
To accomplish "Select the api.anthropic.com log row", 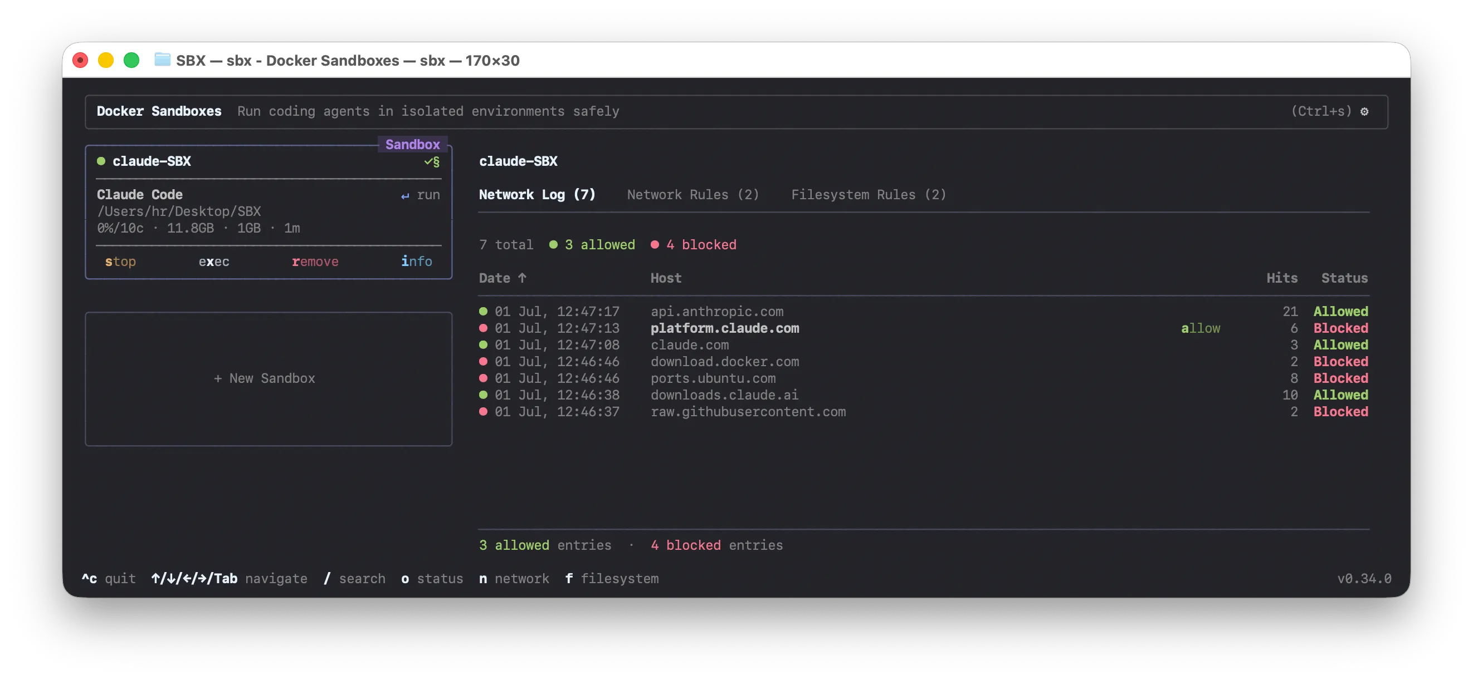I will click(924, 312).
